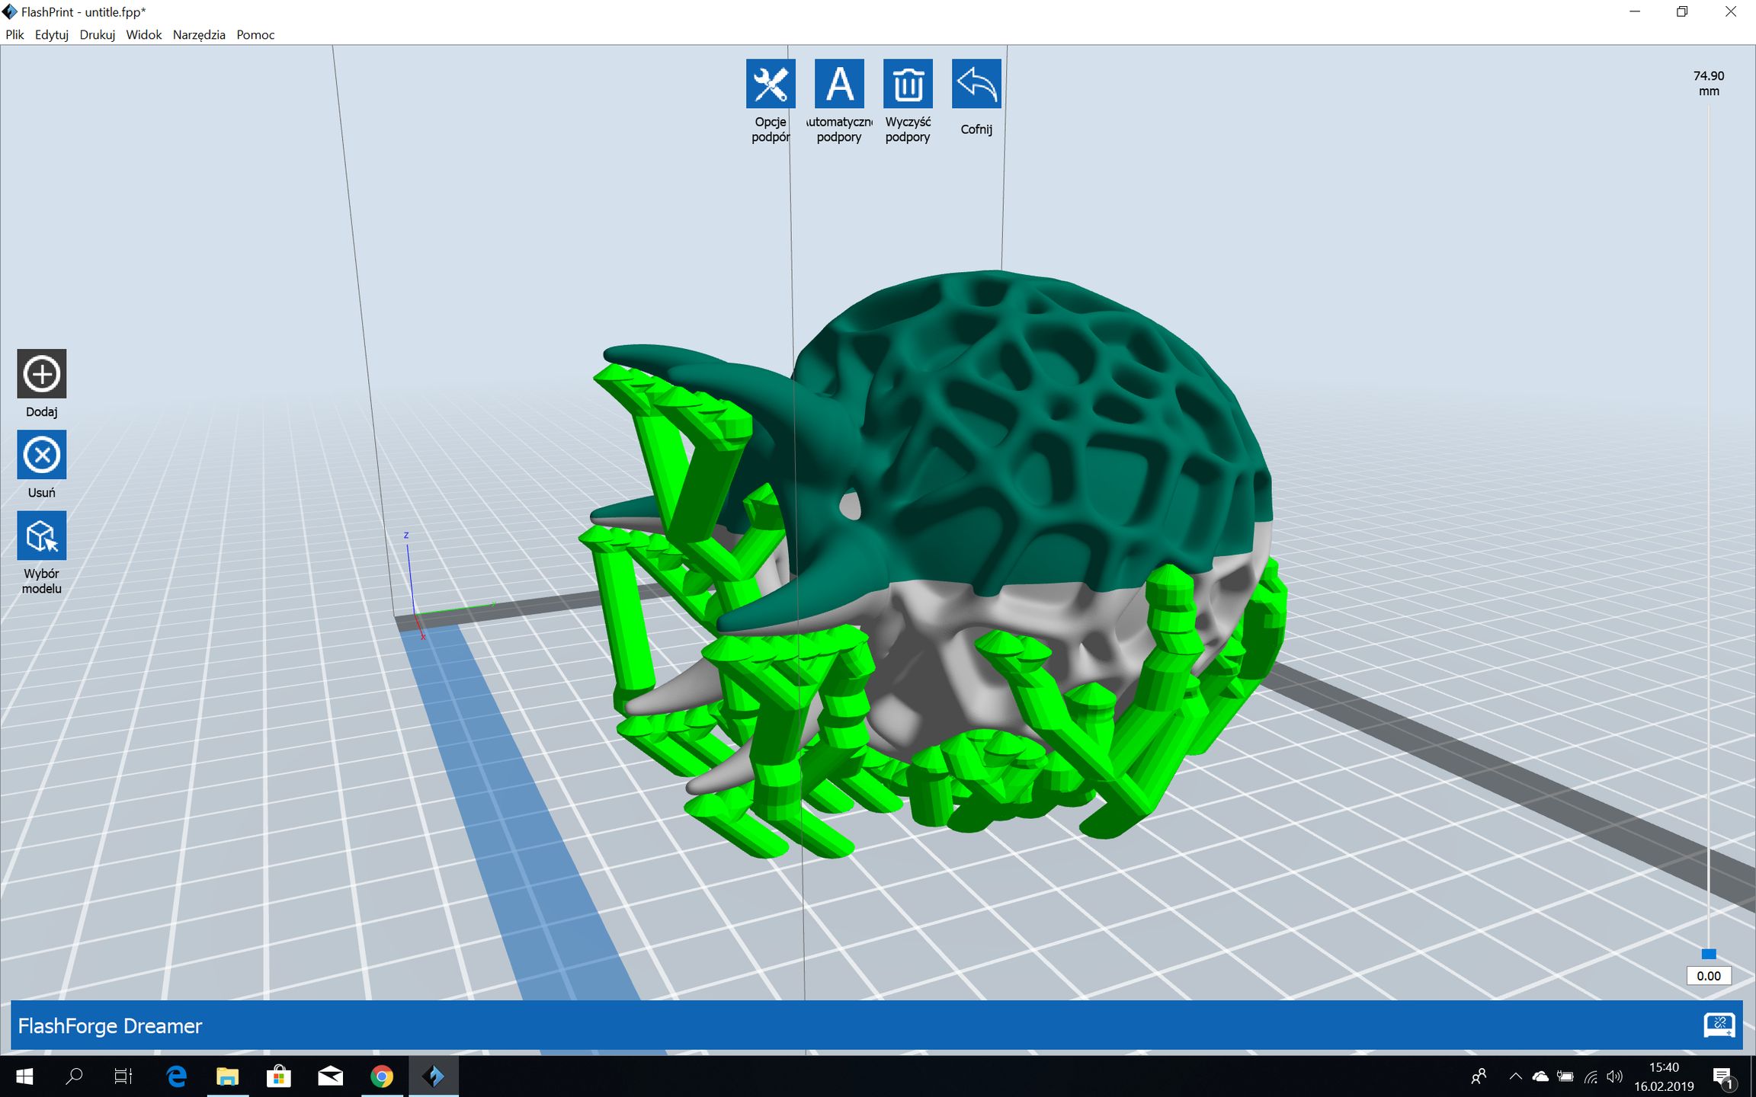Open the Narzędzia menu
The height and width of the screenshot is (1097, 1756).
(x=198, y=35)
